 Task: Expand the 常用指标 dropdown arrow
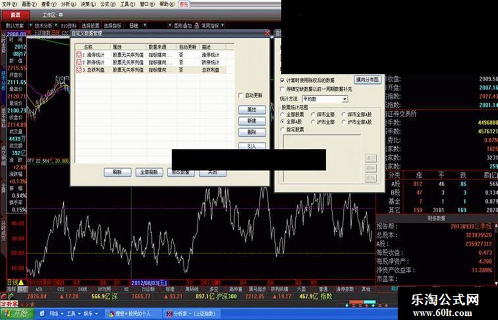tap(222, 25)
